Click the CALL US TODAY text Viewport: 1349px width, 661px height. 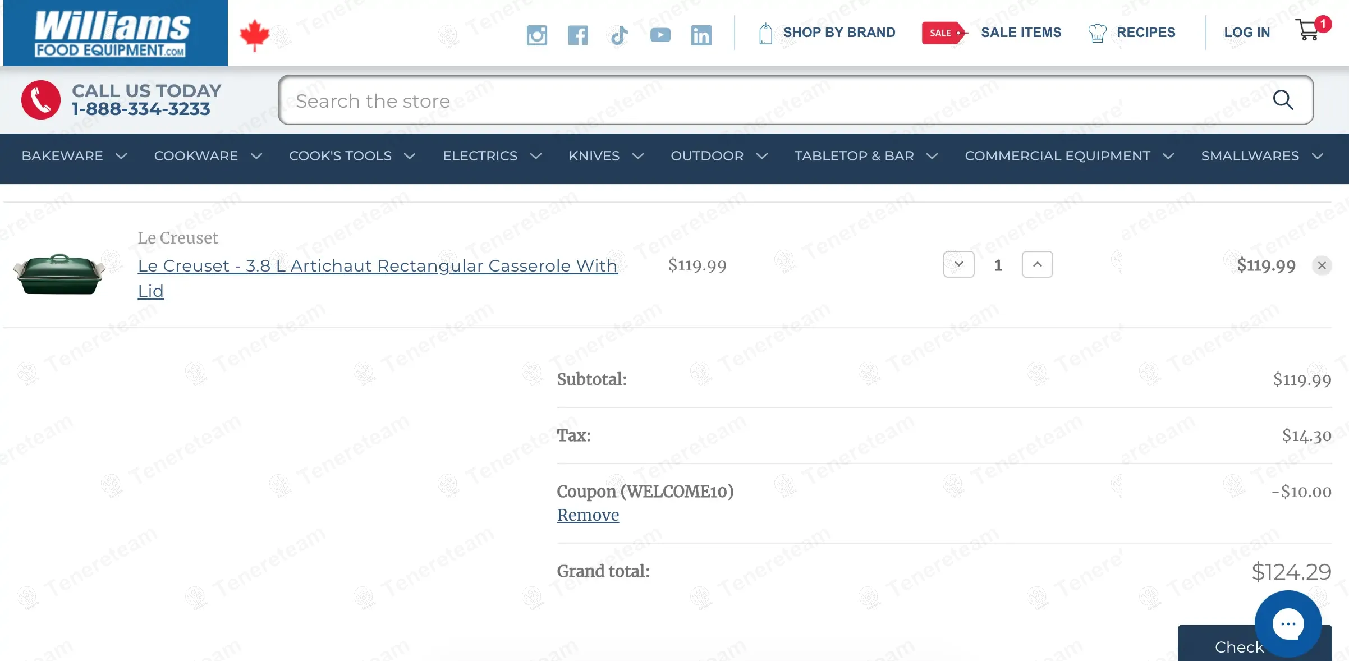tap(146, 91)
